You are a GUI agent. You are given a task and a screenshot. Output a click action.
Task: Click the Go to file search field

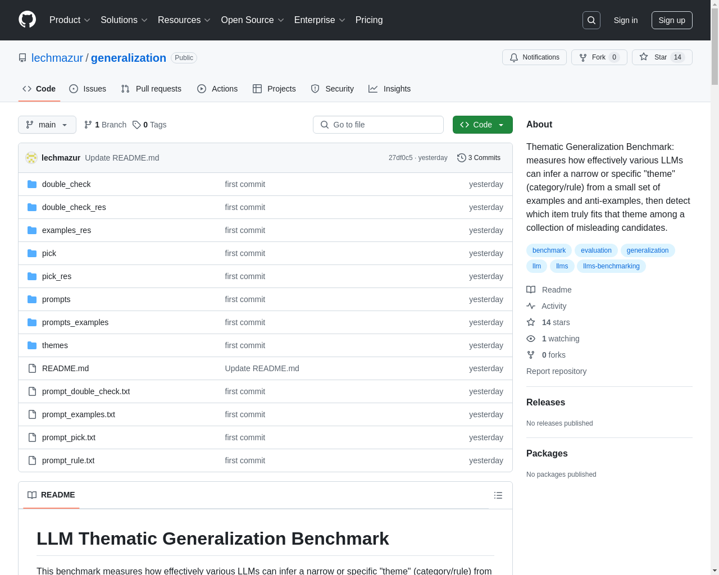tap(378, 125)
